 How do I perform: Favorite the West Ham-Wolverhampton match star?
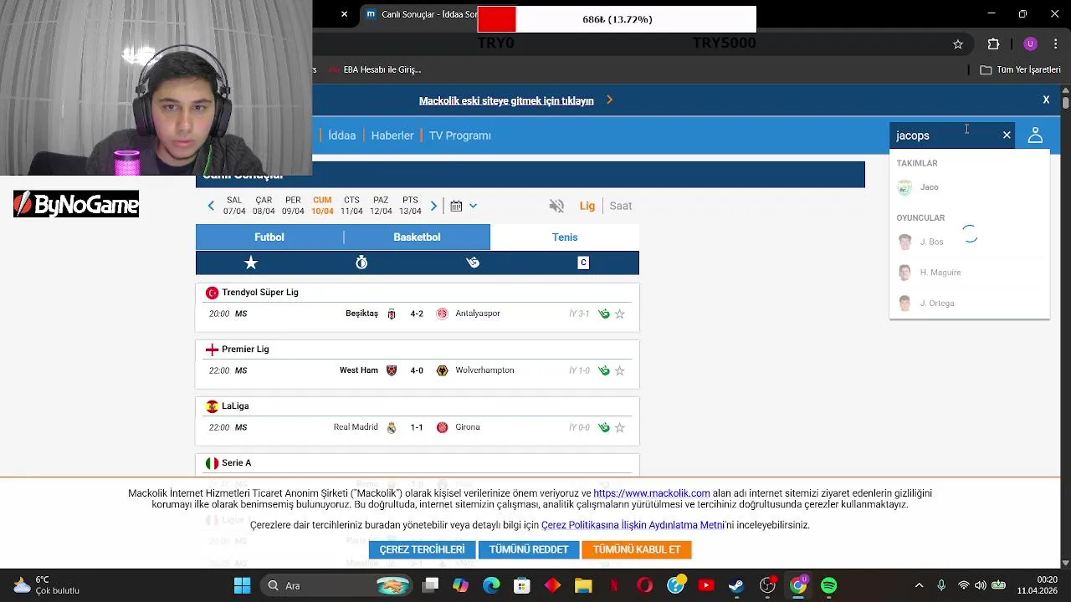(x=620, y=371)
